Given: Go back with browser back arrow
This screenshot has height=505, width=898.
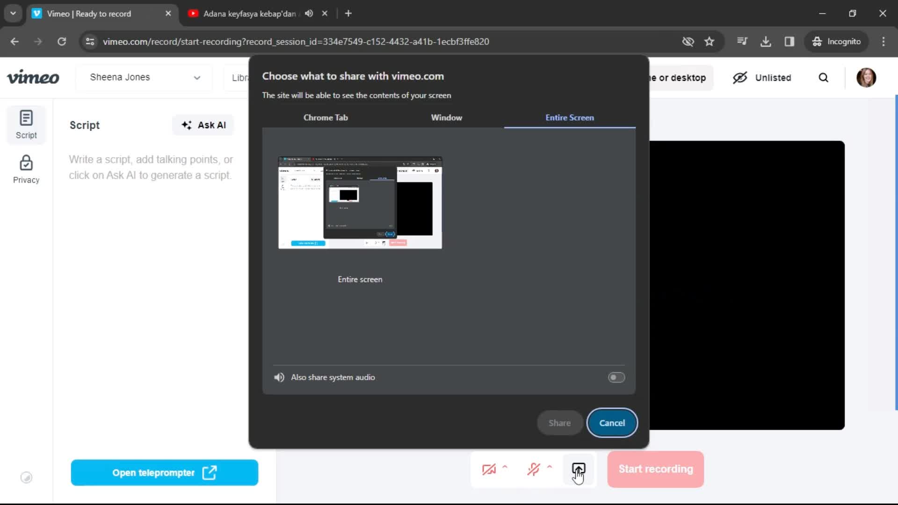Looking at the screenshot, I should click(14, 42).
